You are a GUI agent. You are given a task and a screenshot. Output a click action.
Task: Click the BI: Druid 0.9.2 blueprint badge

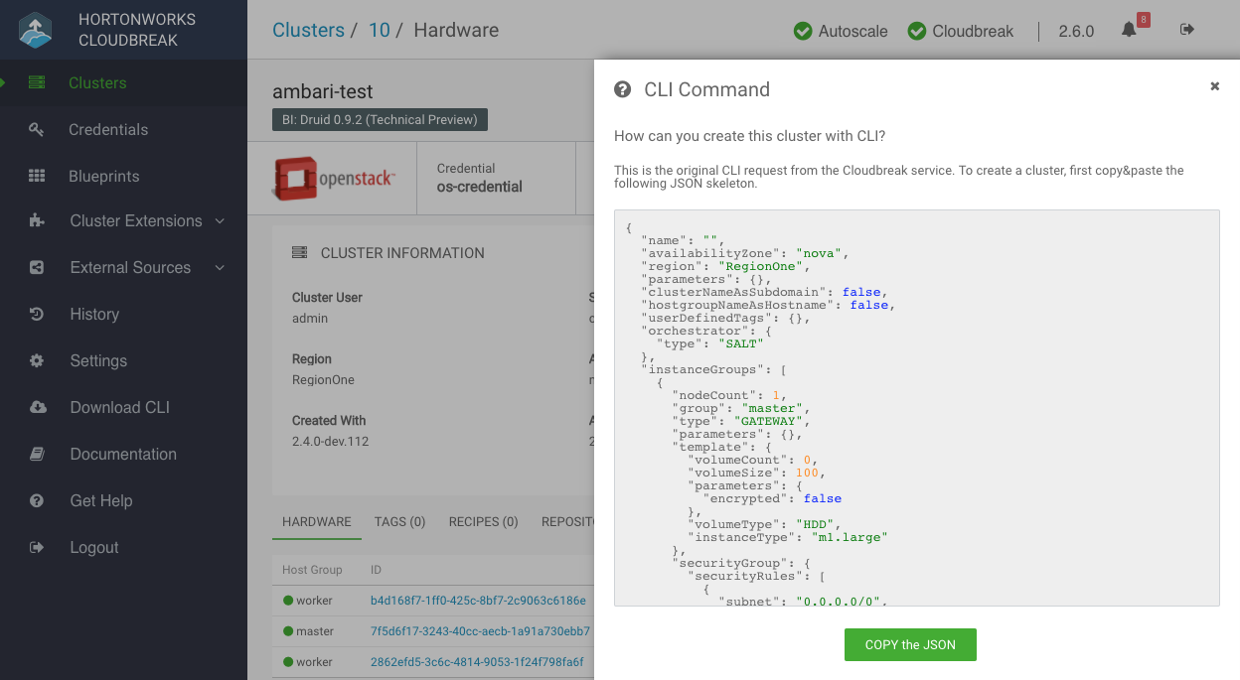[x=380, y=120]
